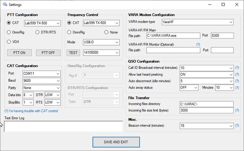Open Allow last heard peeking dropdown
The height and width of the screenshot is (151, 244).
[207, 75]
